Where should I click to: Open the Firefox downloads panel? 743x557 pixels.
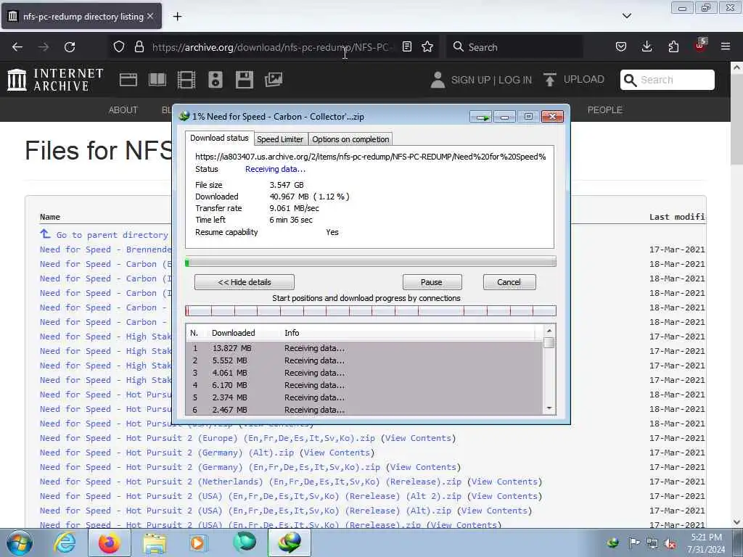(646, 47)
